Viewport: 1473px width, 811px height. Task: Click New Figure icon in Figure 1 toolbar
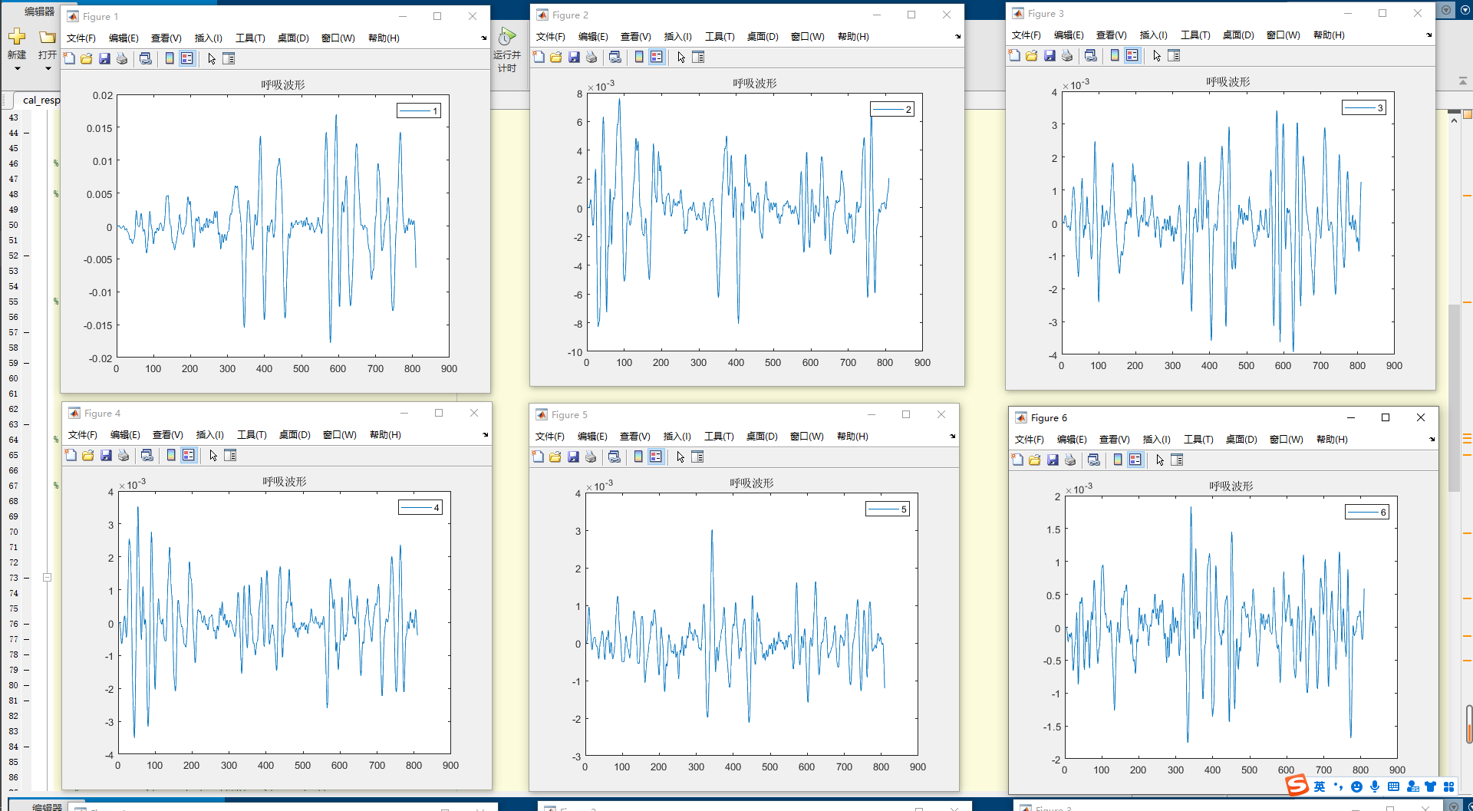69,58
